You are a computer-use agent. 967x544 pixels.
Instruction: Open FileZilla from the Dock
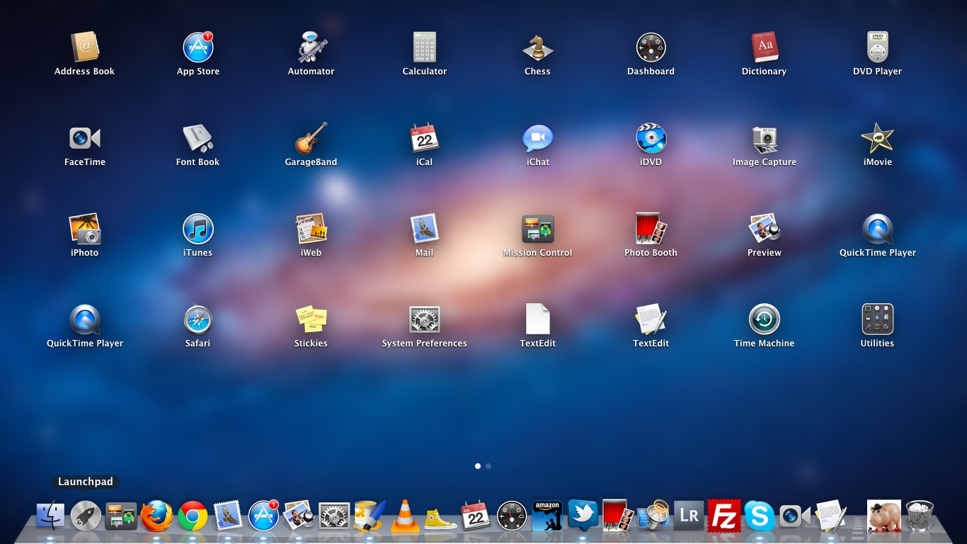[x=723, y=516]
